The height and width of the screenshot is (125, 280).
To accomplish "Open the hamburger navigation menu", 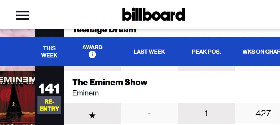I will coord(22,15).
